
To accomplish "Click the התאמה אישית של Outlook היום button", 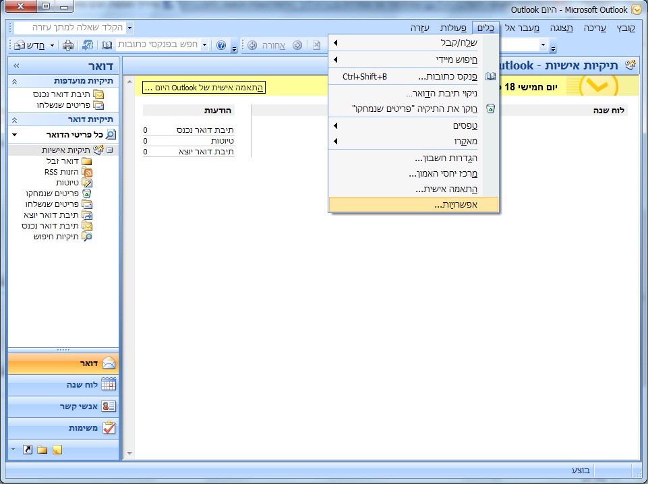I will tap(204, 88).
